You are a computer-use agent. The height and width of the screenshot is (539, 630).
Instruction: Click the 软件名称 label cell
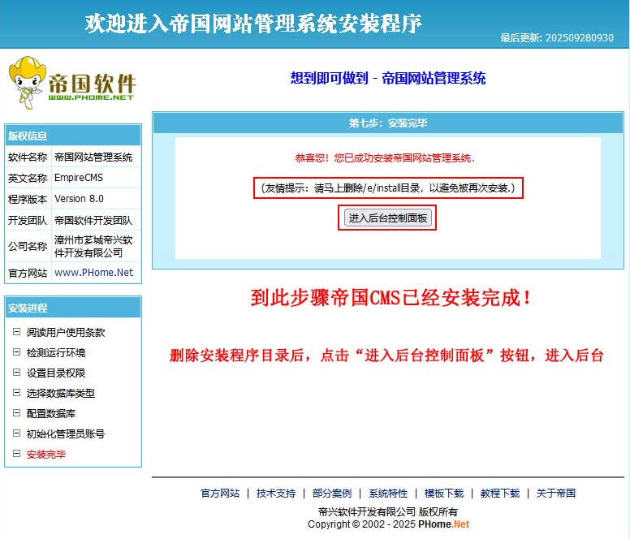click(28, 157)
